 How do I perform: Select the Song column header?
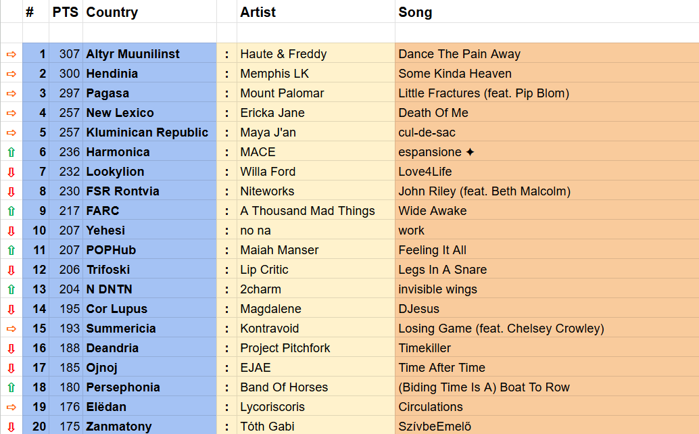(x=415, y=12)
